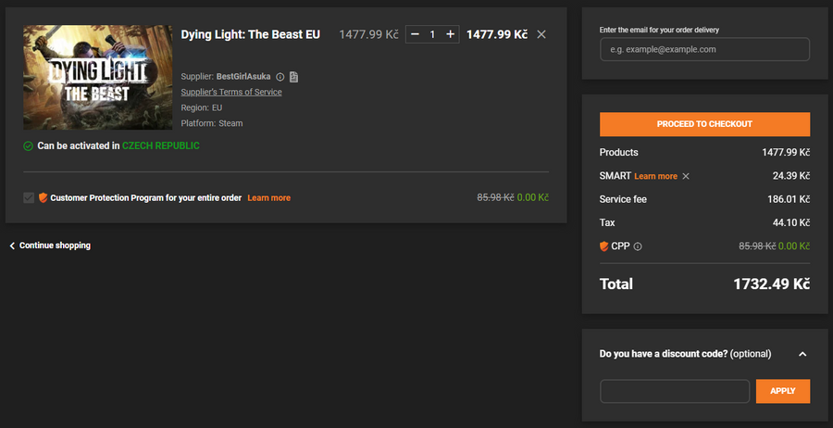833x428 pixels.
Task: Open SMART Learn more link
Action: click(x=655, y=176)
